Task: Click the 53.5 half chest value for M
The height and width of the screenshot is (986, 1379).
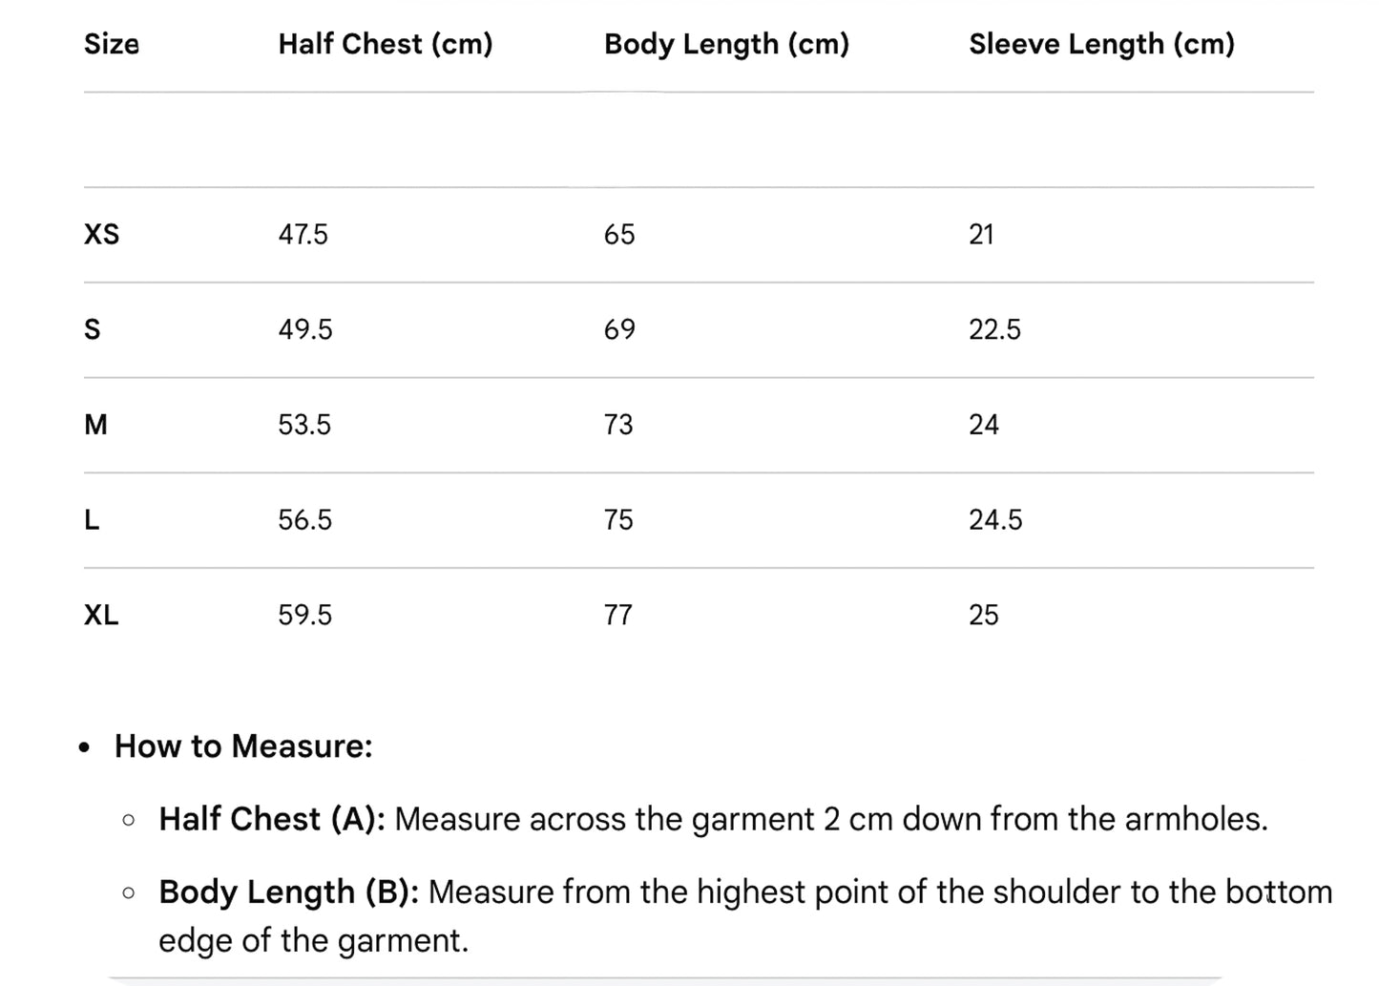Action: point(304,425)
